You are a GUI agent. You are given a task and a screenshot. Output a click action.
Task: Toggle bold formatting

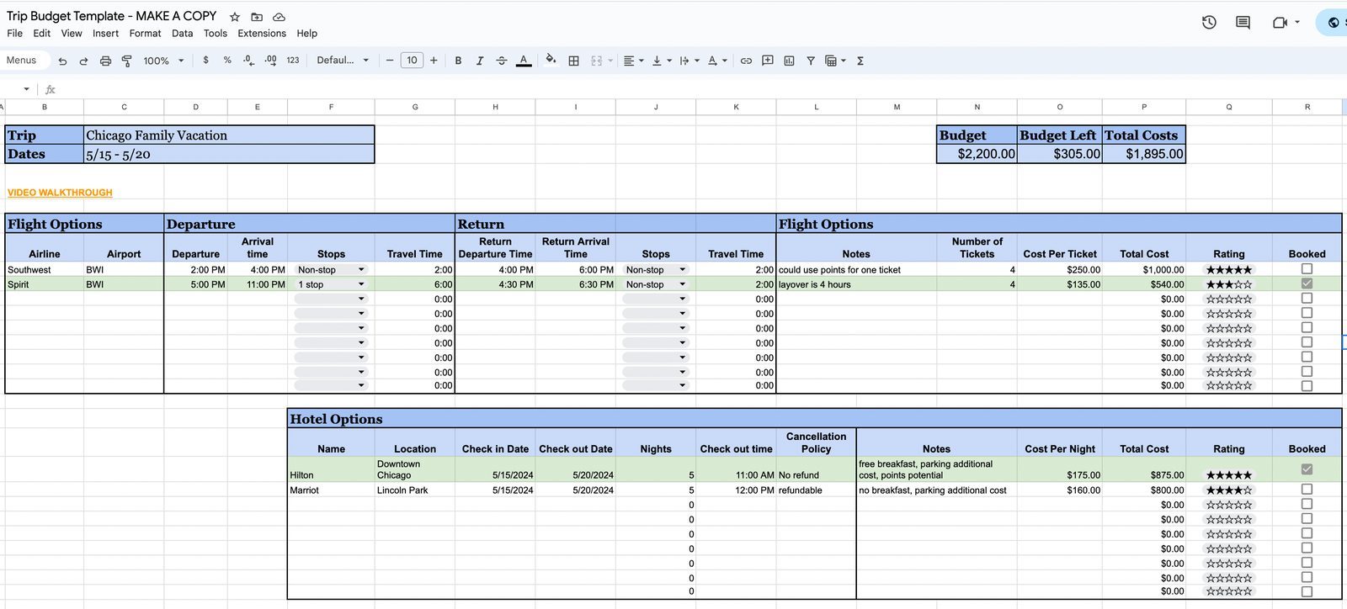tap(458, 61)
